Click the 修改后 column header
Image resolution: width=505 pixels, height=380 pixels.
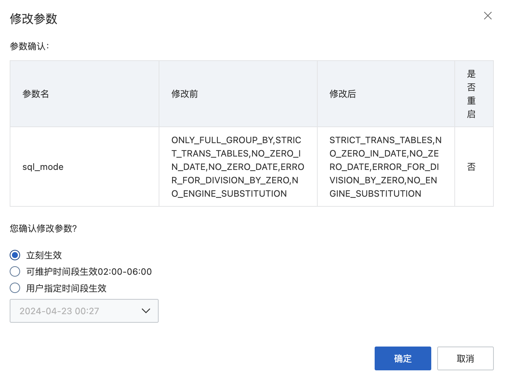(343, 94)
